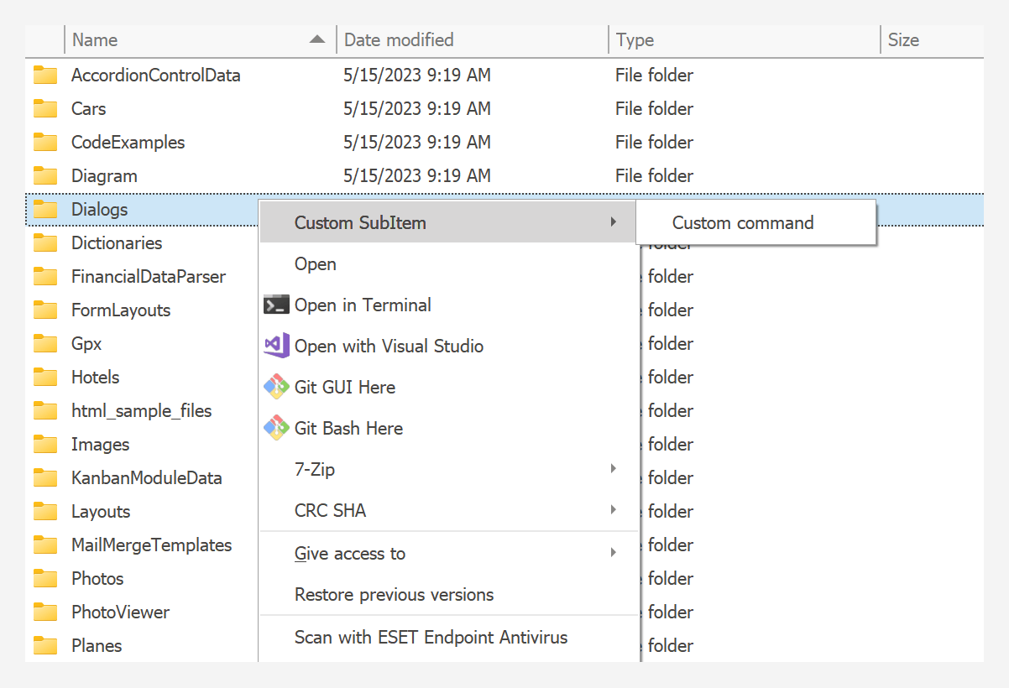Image resolution: width=1009 pixels, height=688 pixels.
Task: Select the Dictionaries folder
Action: (117, 242)
